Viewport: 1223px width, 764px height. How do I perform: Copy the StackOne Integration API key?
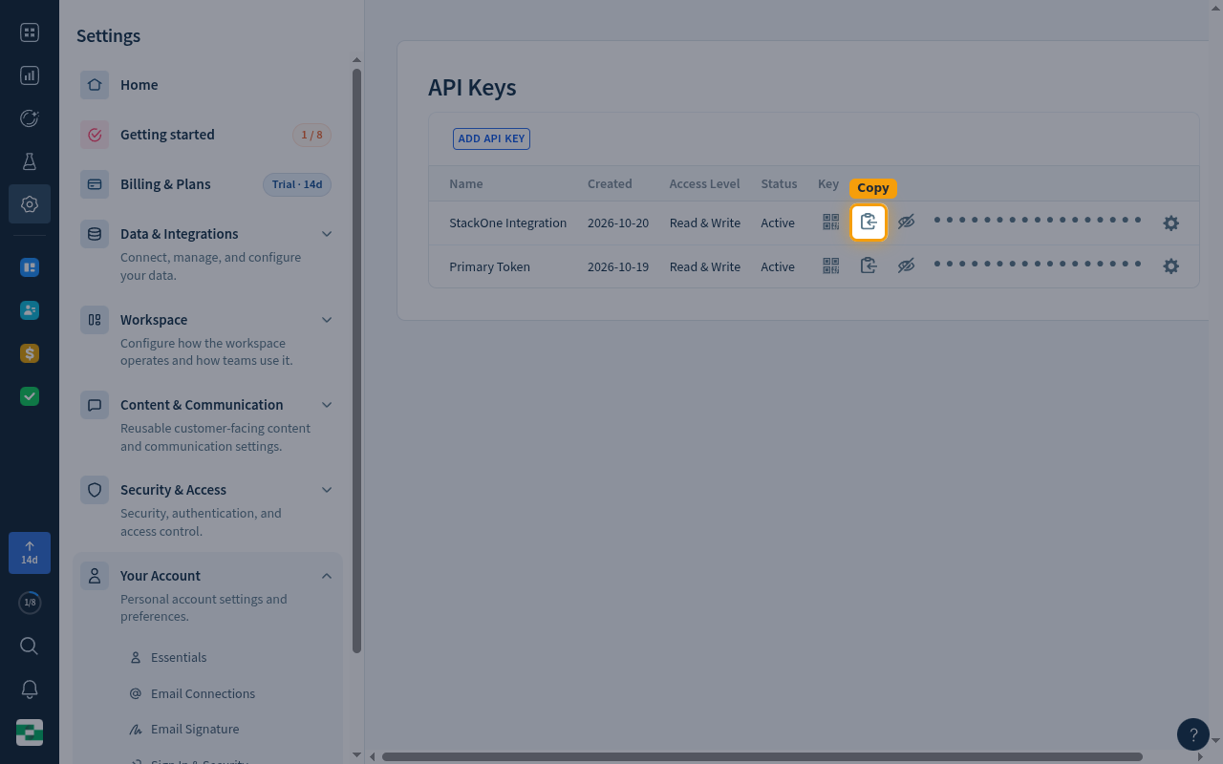coord(869,223)
